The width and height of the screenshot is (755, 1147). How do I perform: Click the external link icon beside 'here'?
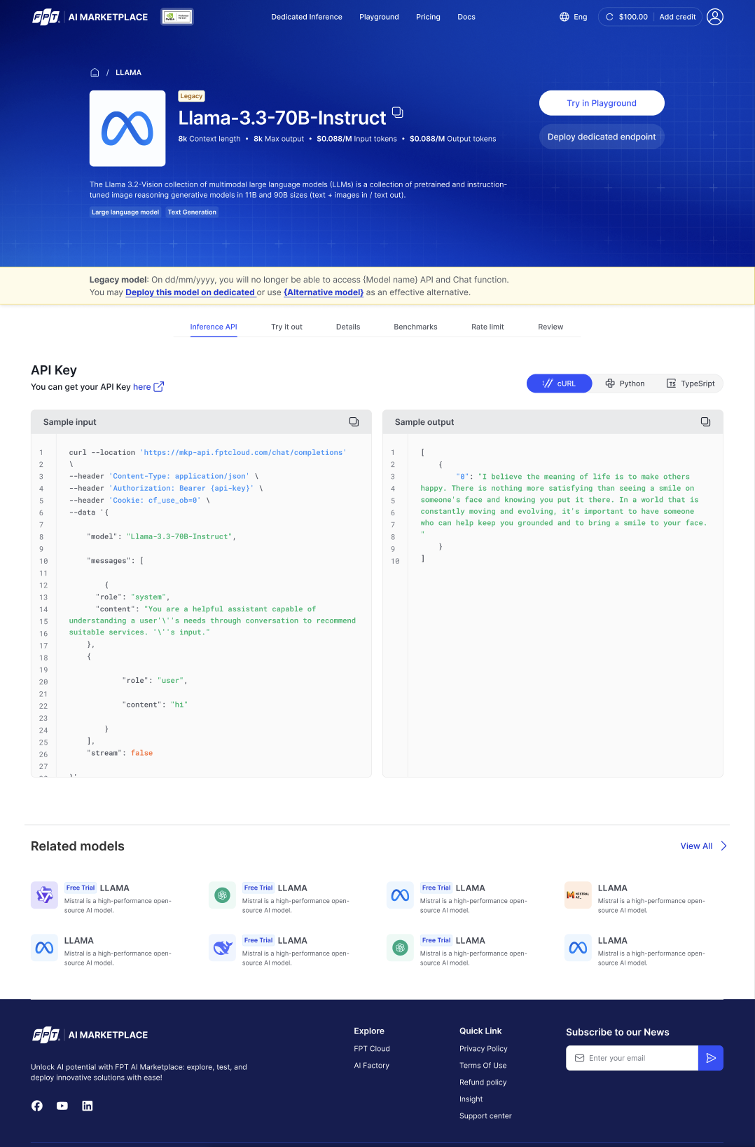pyautogui.click(x=159, y=387)
